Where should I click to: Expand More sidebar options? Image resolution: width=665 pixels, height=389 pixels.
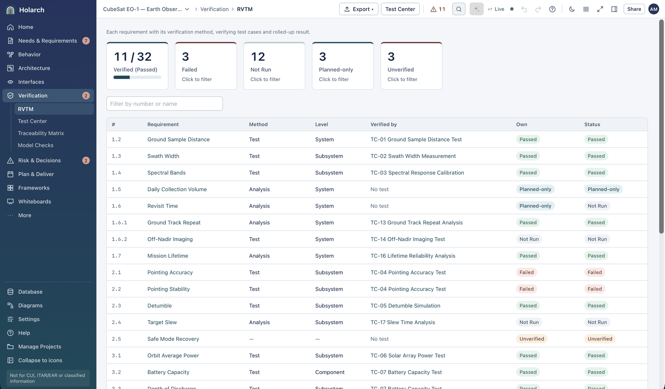point(48,215)
